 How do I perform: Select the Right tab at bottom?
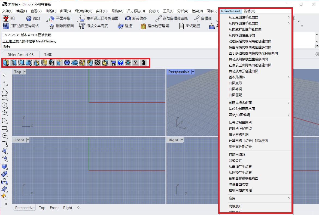coord(68,208)
